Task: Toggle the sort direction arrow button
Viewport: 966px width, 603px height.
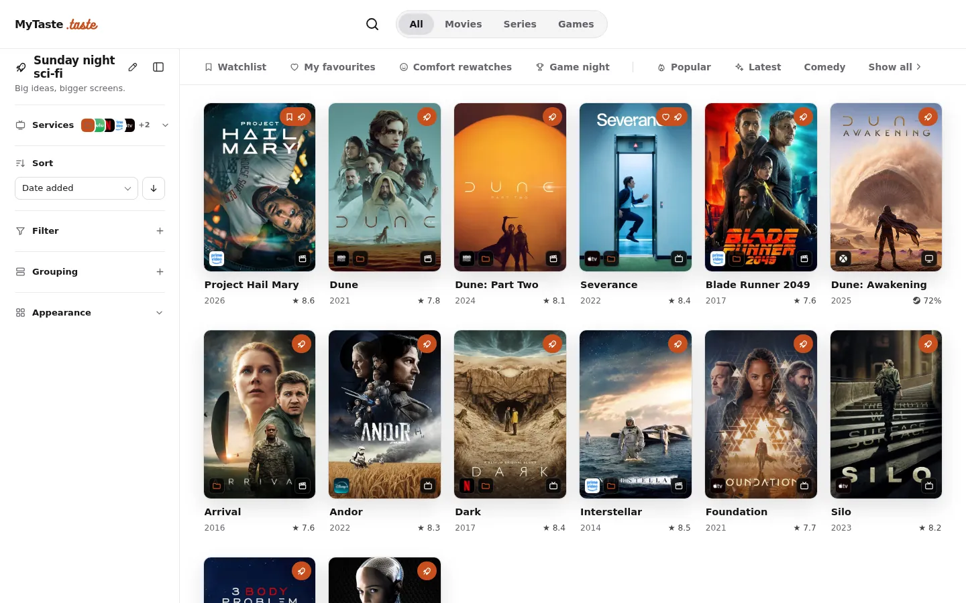Action: point(154,188)
